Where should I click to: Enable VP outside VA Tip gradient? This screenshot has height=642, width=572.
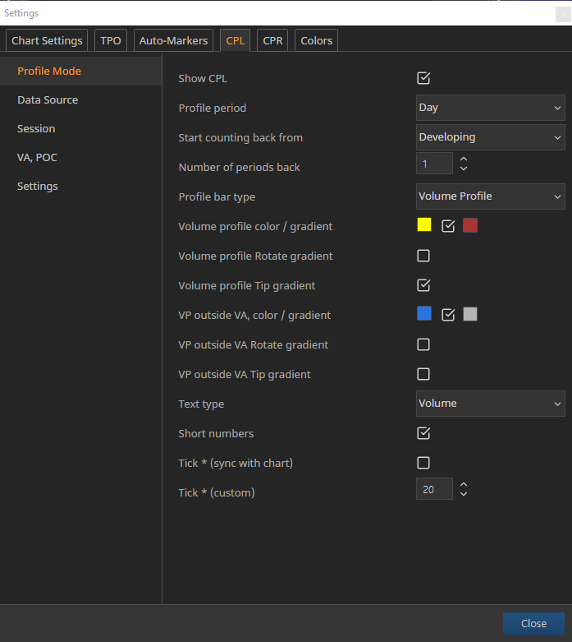tap(423, 374)
